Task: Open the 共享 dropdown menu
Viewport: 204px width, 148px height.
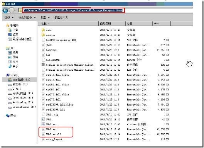Action: [x=45, y=17]
